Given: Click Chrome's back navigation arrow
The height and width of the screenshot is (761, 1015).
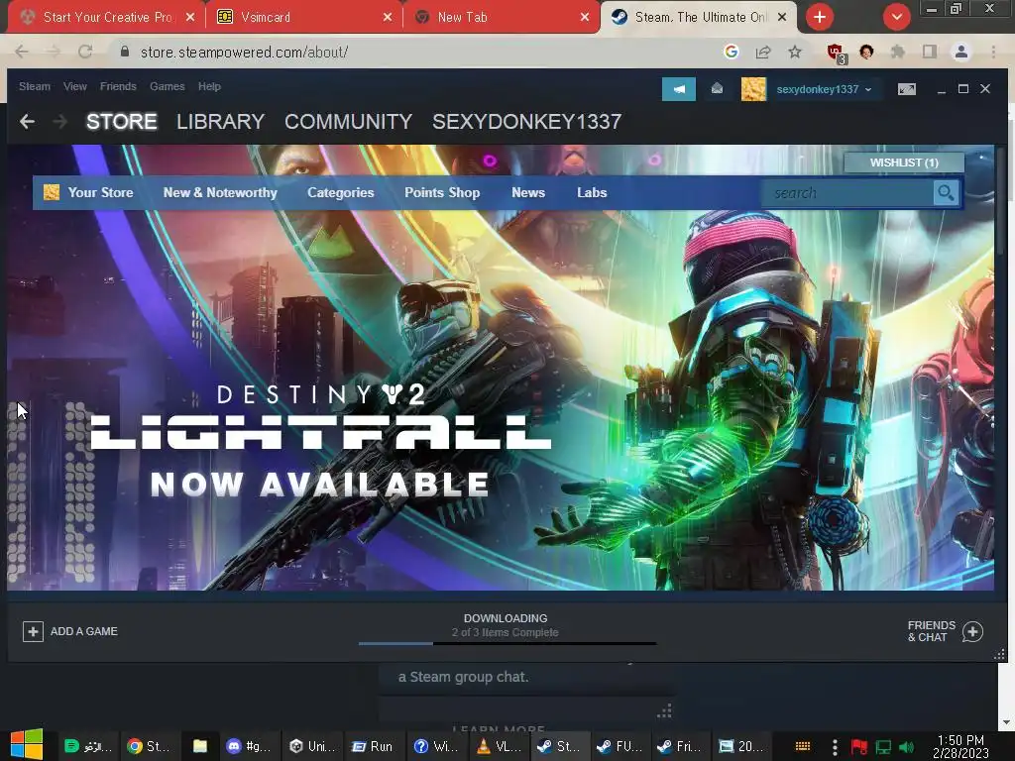Looking at the screenshot, I should 22,52.
